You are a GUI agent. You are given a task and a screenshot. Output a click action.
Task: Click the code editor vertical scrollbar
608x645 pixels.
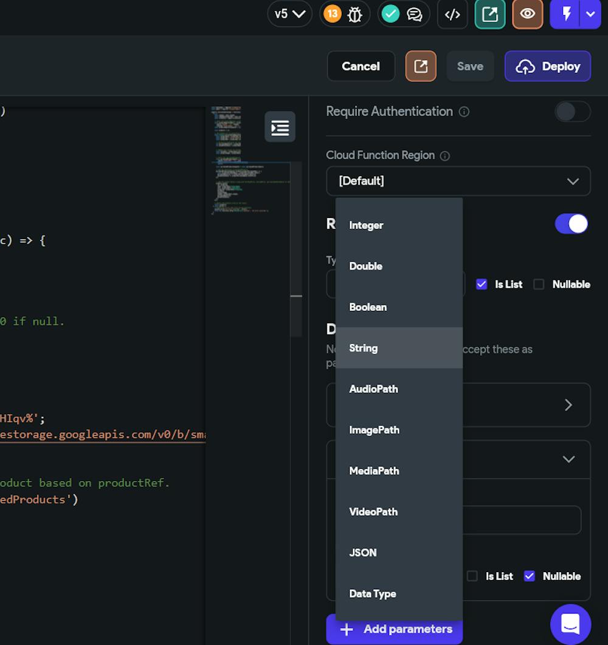[x=296, y=249]
